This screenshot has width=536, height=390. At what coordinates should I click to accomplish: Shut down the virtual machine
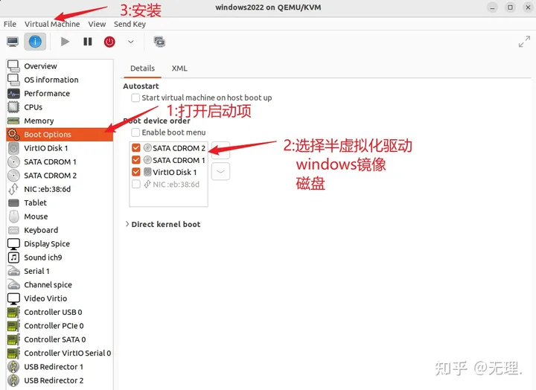109,42
